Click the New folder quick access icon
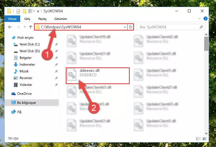 tap(24, 11)
